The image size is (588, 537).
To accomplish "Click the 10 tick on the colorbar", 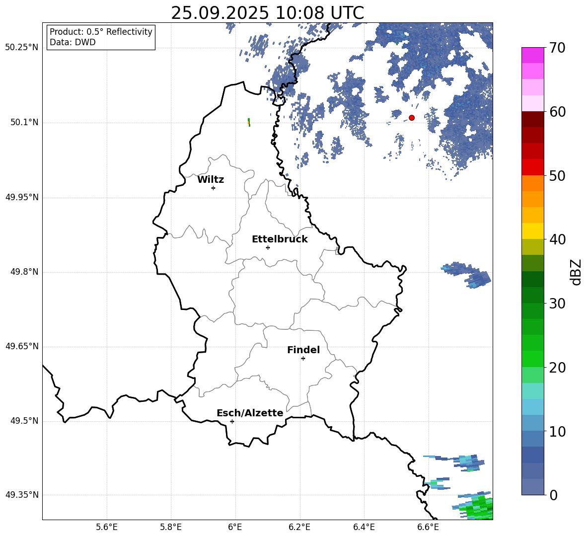I will [x=557, y=432].
